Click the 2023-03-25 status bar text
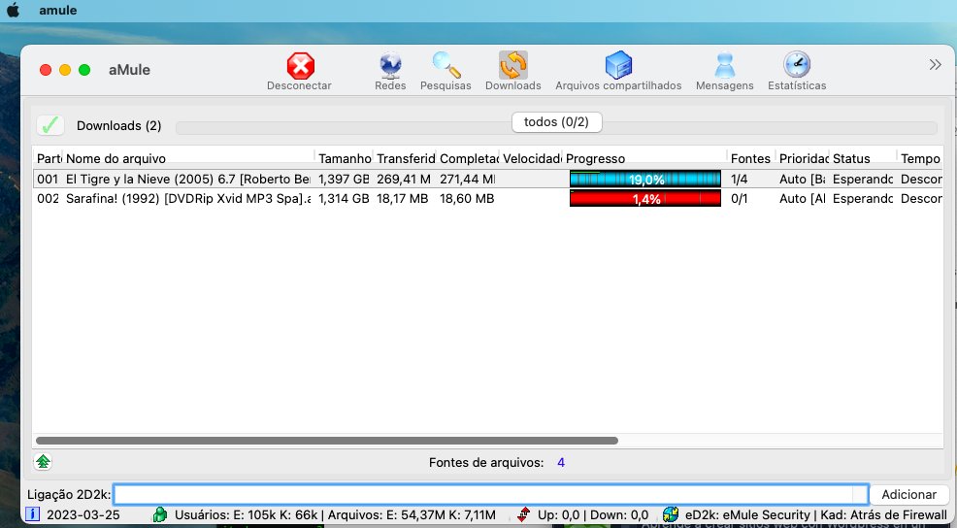Screen dimensions: 957x528 [83, 514]
